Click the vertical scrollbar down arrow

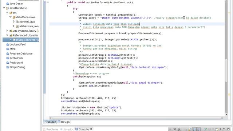click(x=226, y=114)
